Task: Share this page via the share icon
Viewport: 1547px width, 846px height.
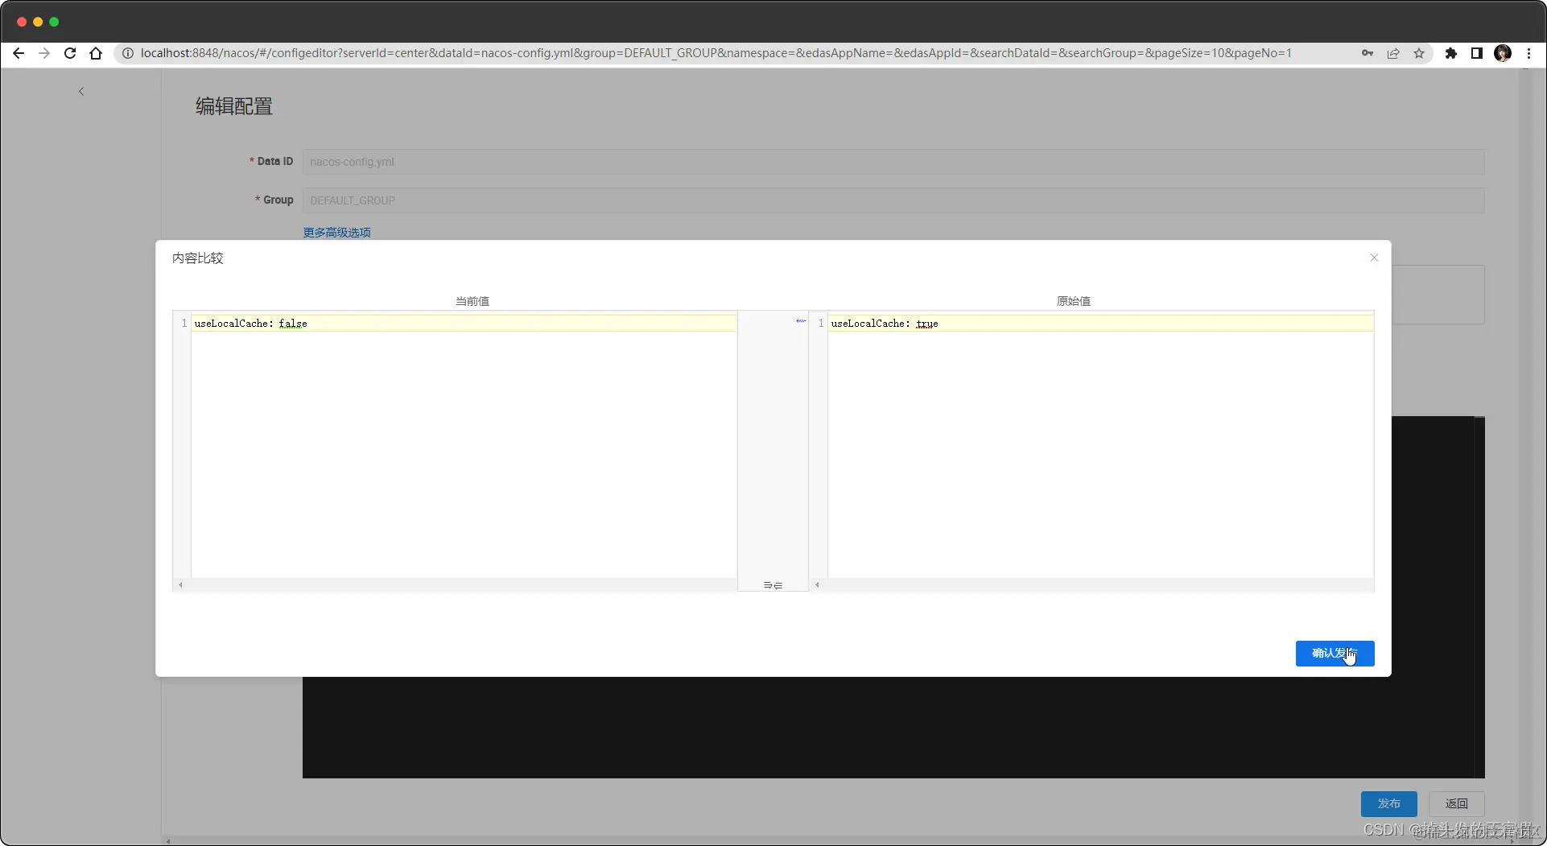Action: [1393, 53]
